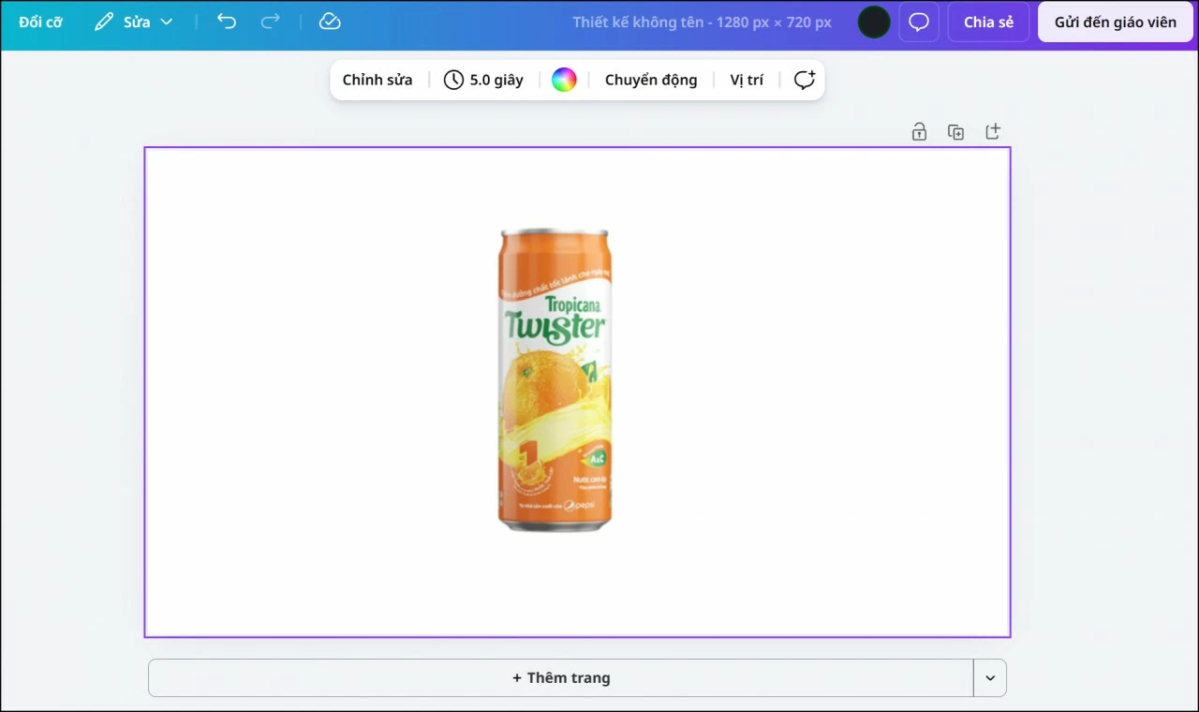This screenshot has width=1199, height=712.
Task: Click the redo arrow icon
Action: click(x=270, y=22)
